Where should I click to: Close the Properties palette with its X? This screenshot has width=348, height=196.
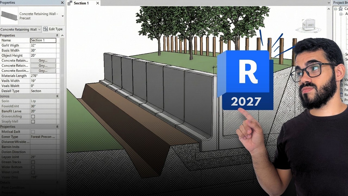[62, 3]
